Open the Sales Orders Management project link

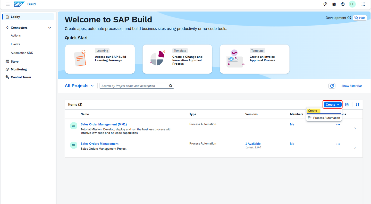99,144
